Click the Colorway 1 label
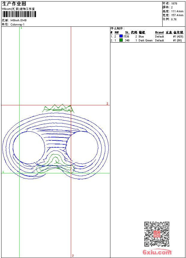This screenshot has width=186, height=258. (18, 24)
